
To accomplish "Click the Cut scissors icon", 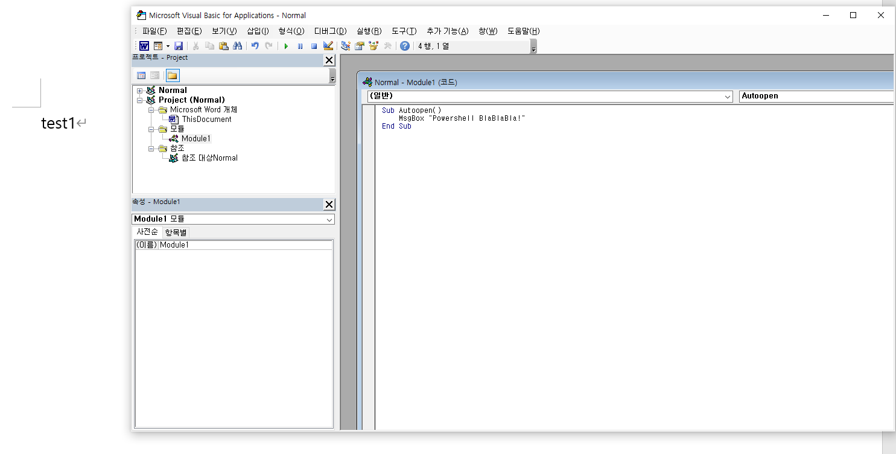I will click(x=195, y=46).
